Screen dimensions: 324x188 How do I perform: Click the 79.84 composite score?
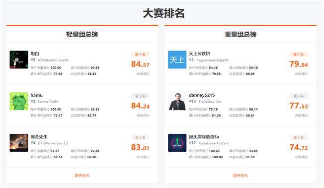[299, 64]
